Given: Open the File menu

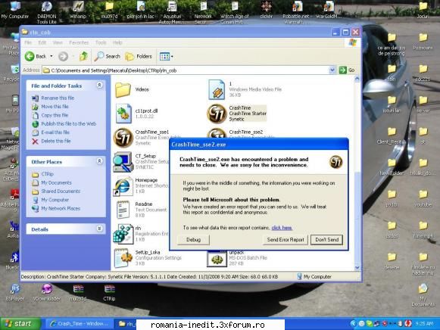Looking at the screenshot, I should 28,42.
